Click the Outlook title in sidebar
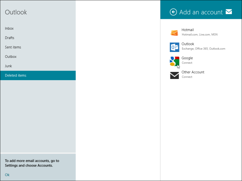The height and width of the screenshot is (181, 242). pos(16,12)
